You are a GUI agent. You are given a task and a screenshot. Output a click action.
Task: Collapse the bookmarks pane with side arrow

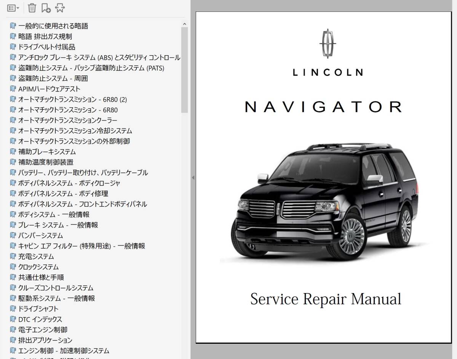193,178
